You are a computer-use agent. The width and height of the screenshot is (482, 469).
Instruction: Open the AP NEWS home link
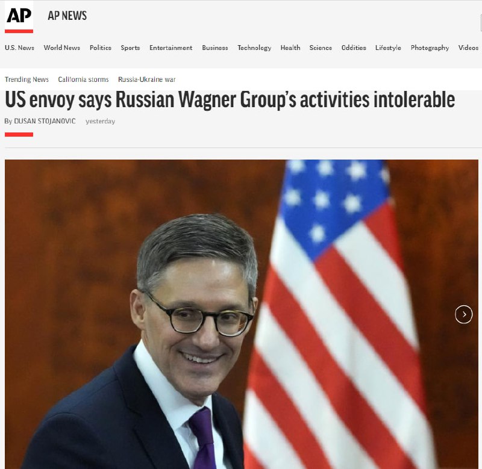(67, 16)
